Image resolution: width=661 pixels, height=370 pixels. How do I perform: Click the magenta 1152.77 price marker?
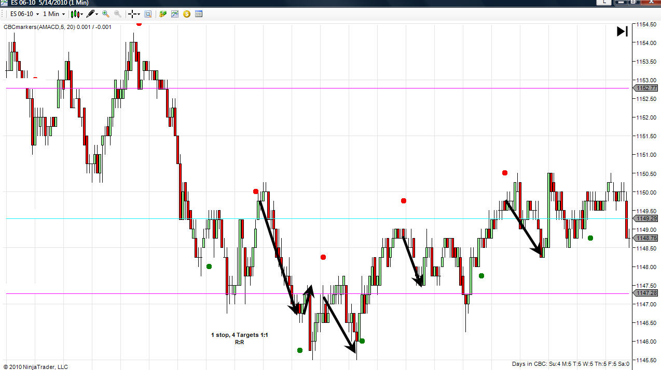[x=646, y=88]
